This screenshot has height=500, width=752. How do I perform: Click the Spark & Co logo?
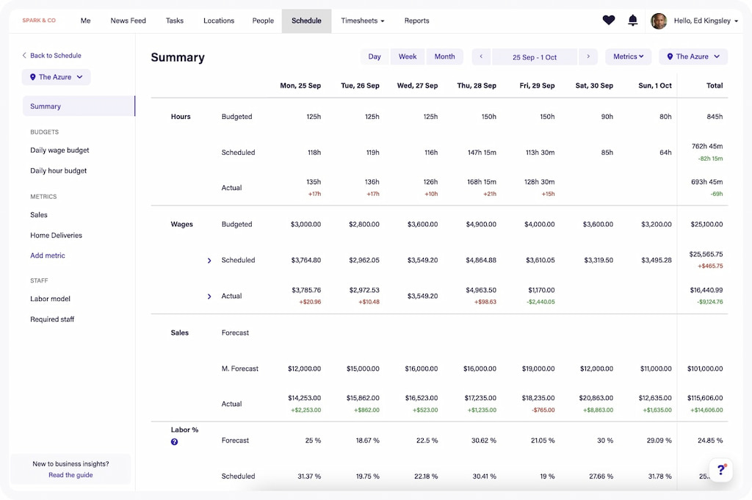pos(39,21)
